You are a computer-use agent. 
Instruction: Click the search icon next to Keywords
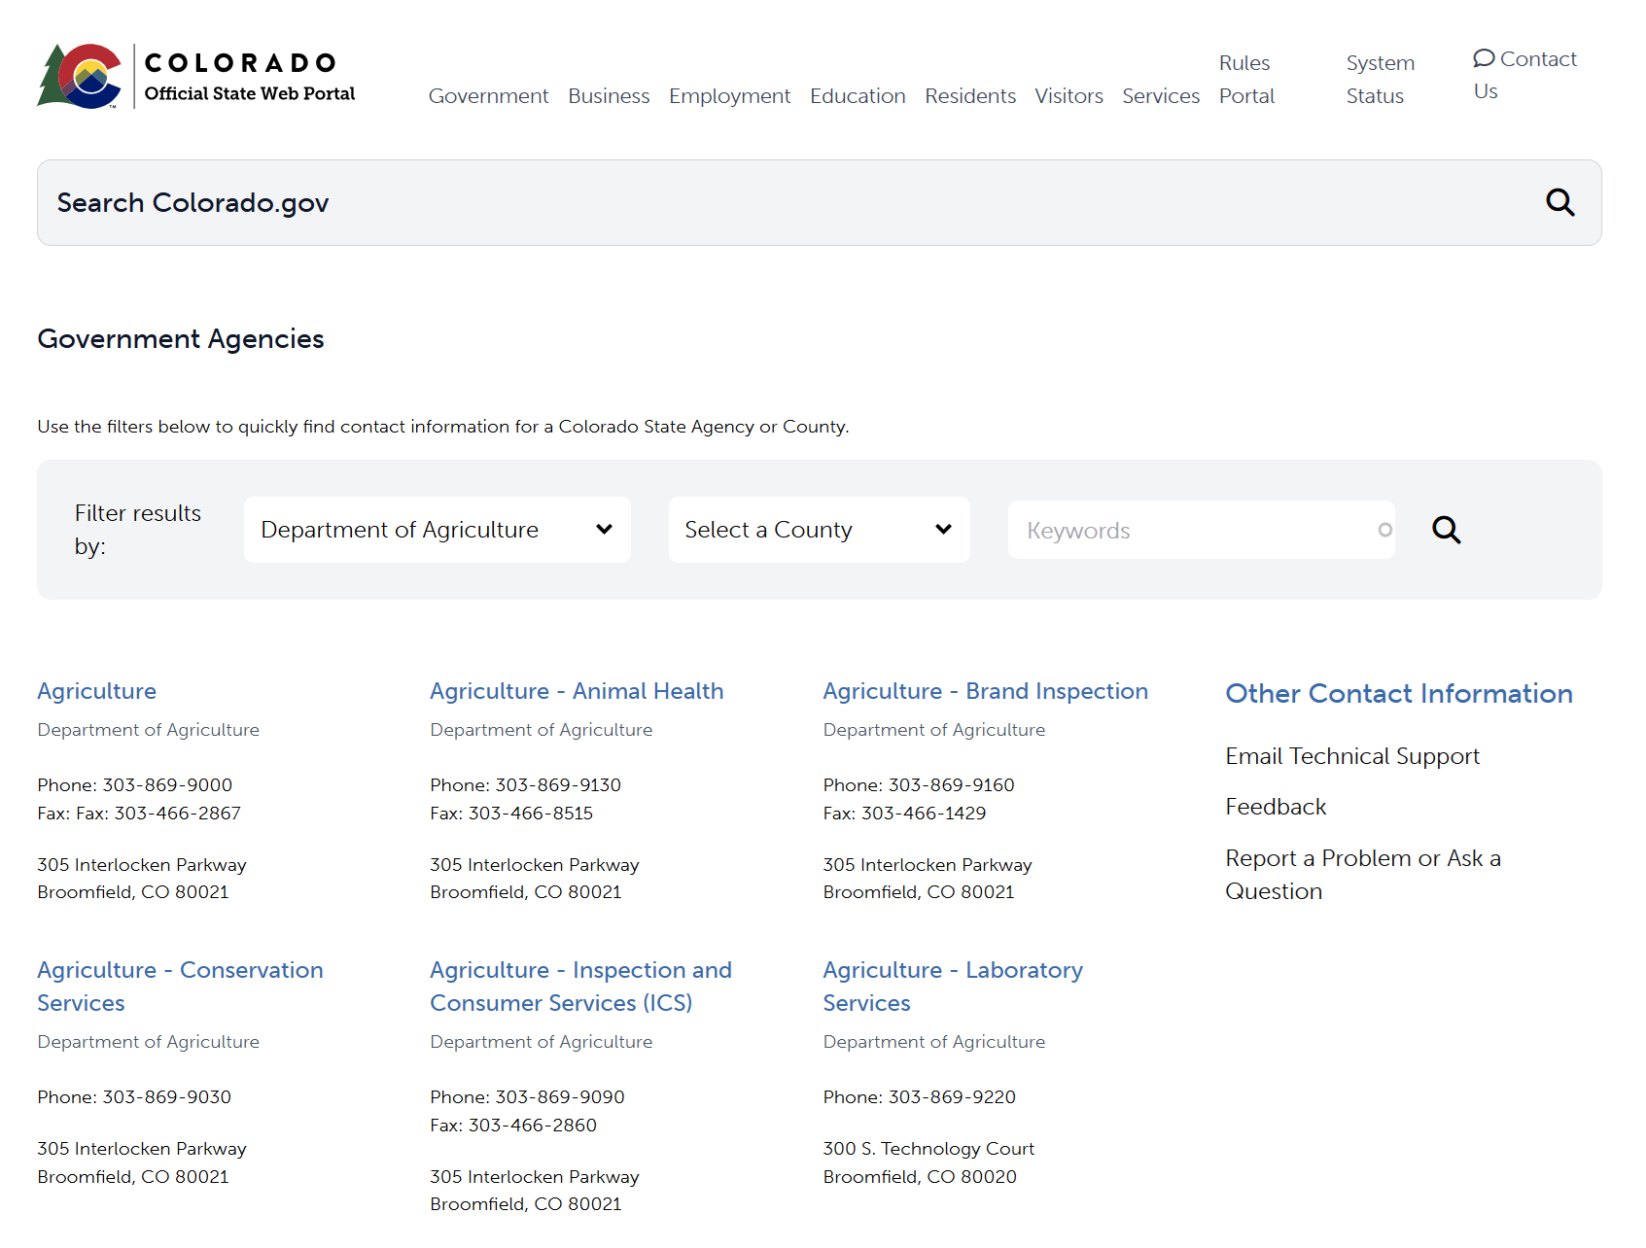tap(1446, 530)
